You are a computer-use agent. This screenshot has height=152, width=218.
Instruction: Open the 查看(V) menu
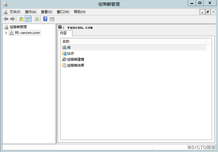tap(46, 12)
